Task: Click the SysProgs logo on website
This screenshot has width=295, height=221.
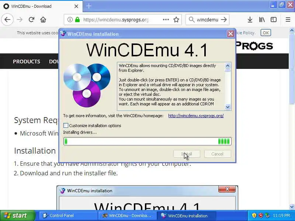Action: [x=254, y=46]
